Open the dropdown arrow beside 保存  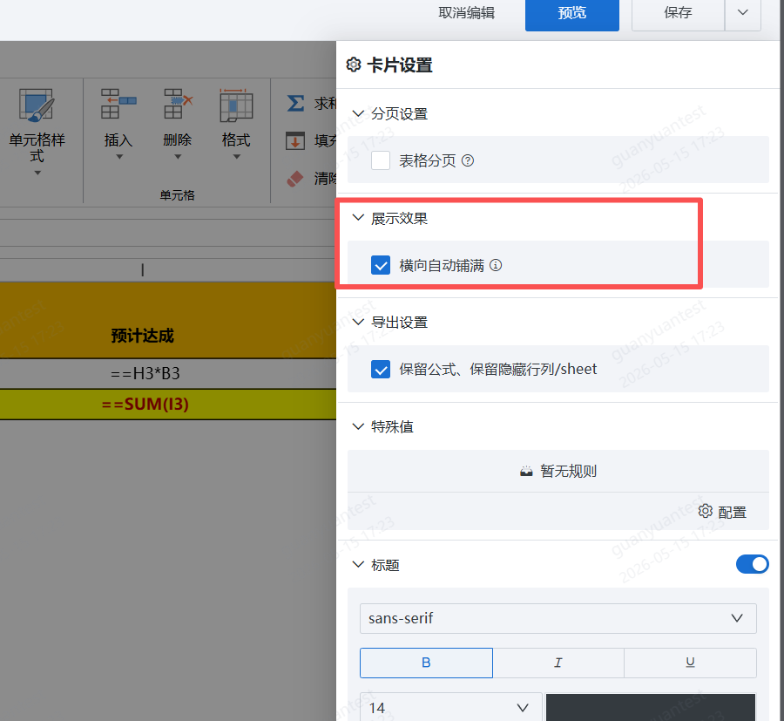click(743, 13)
